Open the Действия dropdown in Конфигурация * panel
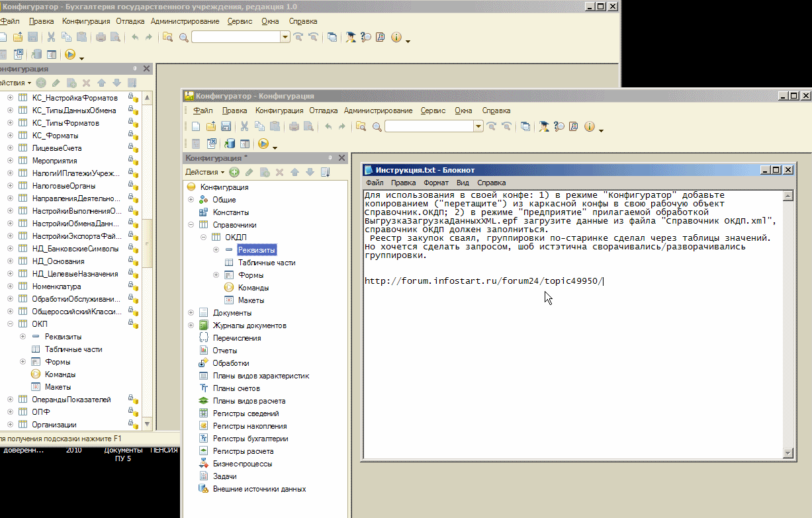Screen dimensions: 812x518 tap(205, 173)
